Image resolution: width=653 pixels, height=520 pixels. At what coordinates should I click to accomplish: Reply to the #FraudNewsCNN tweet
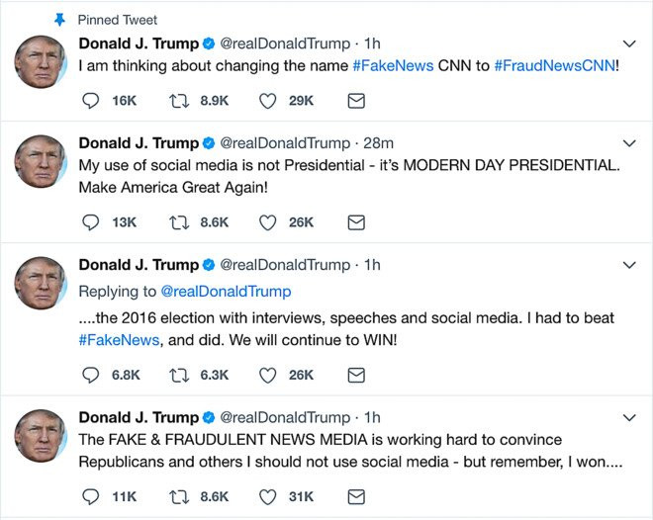(x=91, y=101)
